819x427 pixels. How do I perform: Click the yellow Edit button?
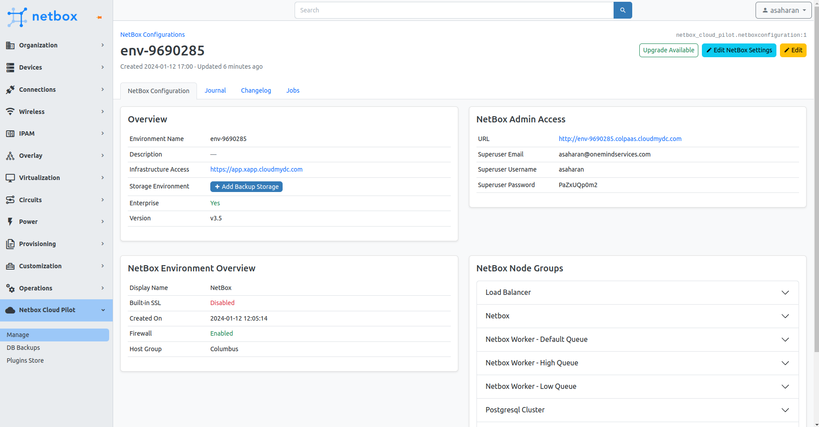click(793, 50)
